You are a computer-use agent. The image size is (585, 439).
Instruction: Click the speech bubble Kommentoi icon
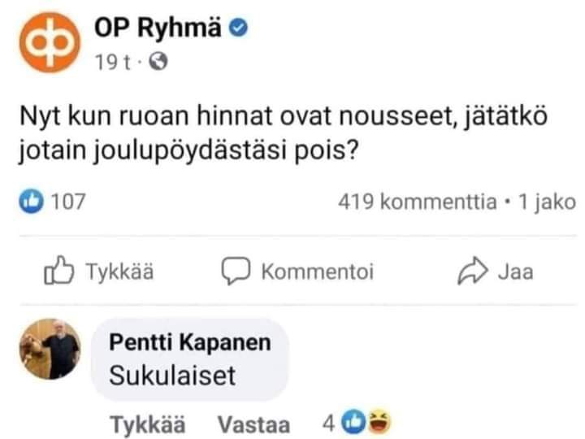point(234,272)
